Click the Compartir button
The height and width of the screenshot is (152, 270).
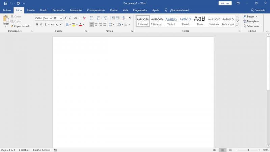click(258, 10)
